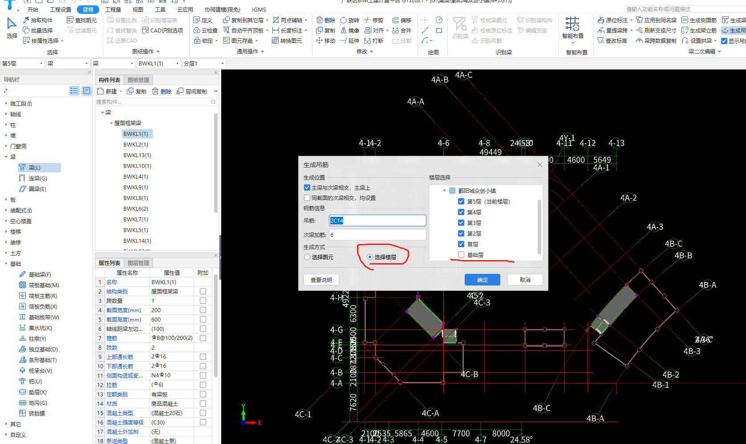
Task: Click the function search box at top
Action: point(684,9)
